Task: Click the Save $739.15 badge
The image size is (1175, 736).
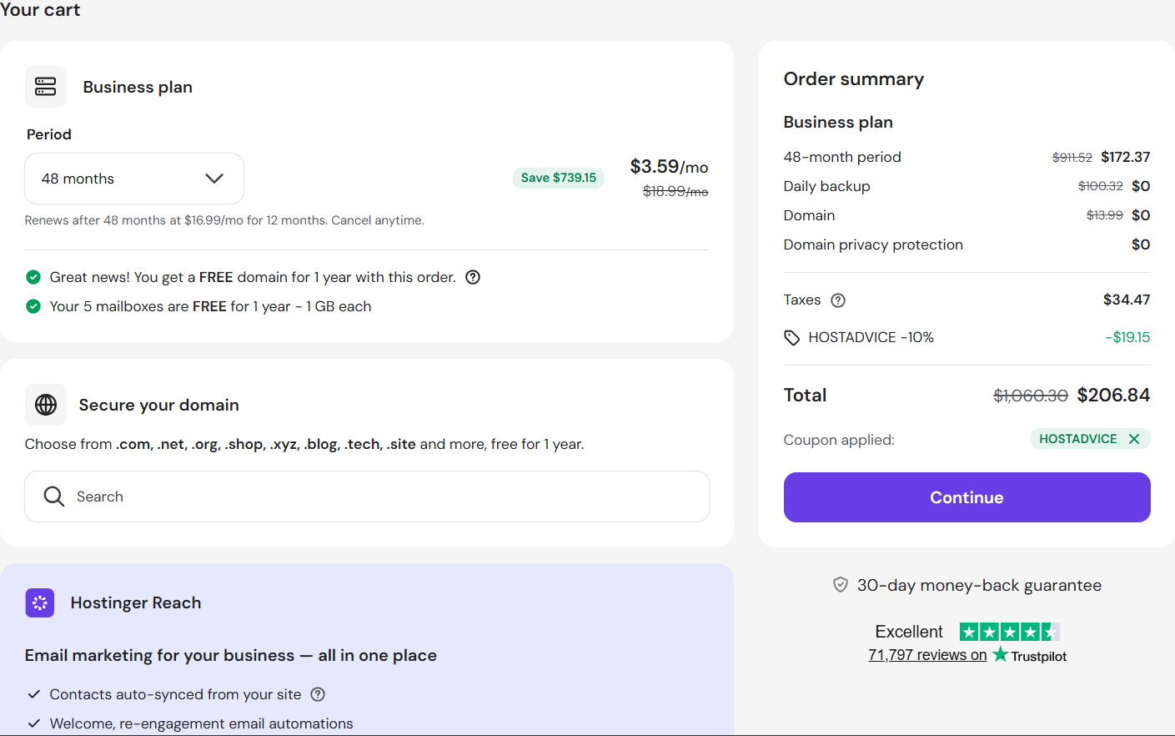Action: pyautogui.click(x=559, y=178)
